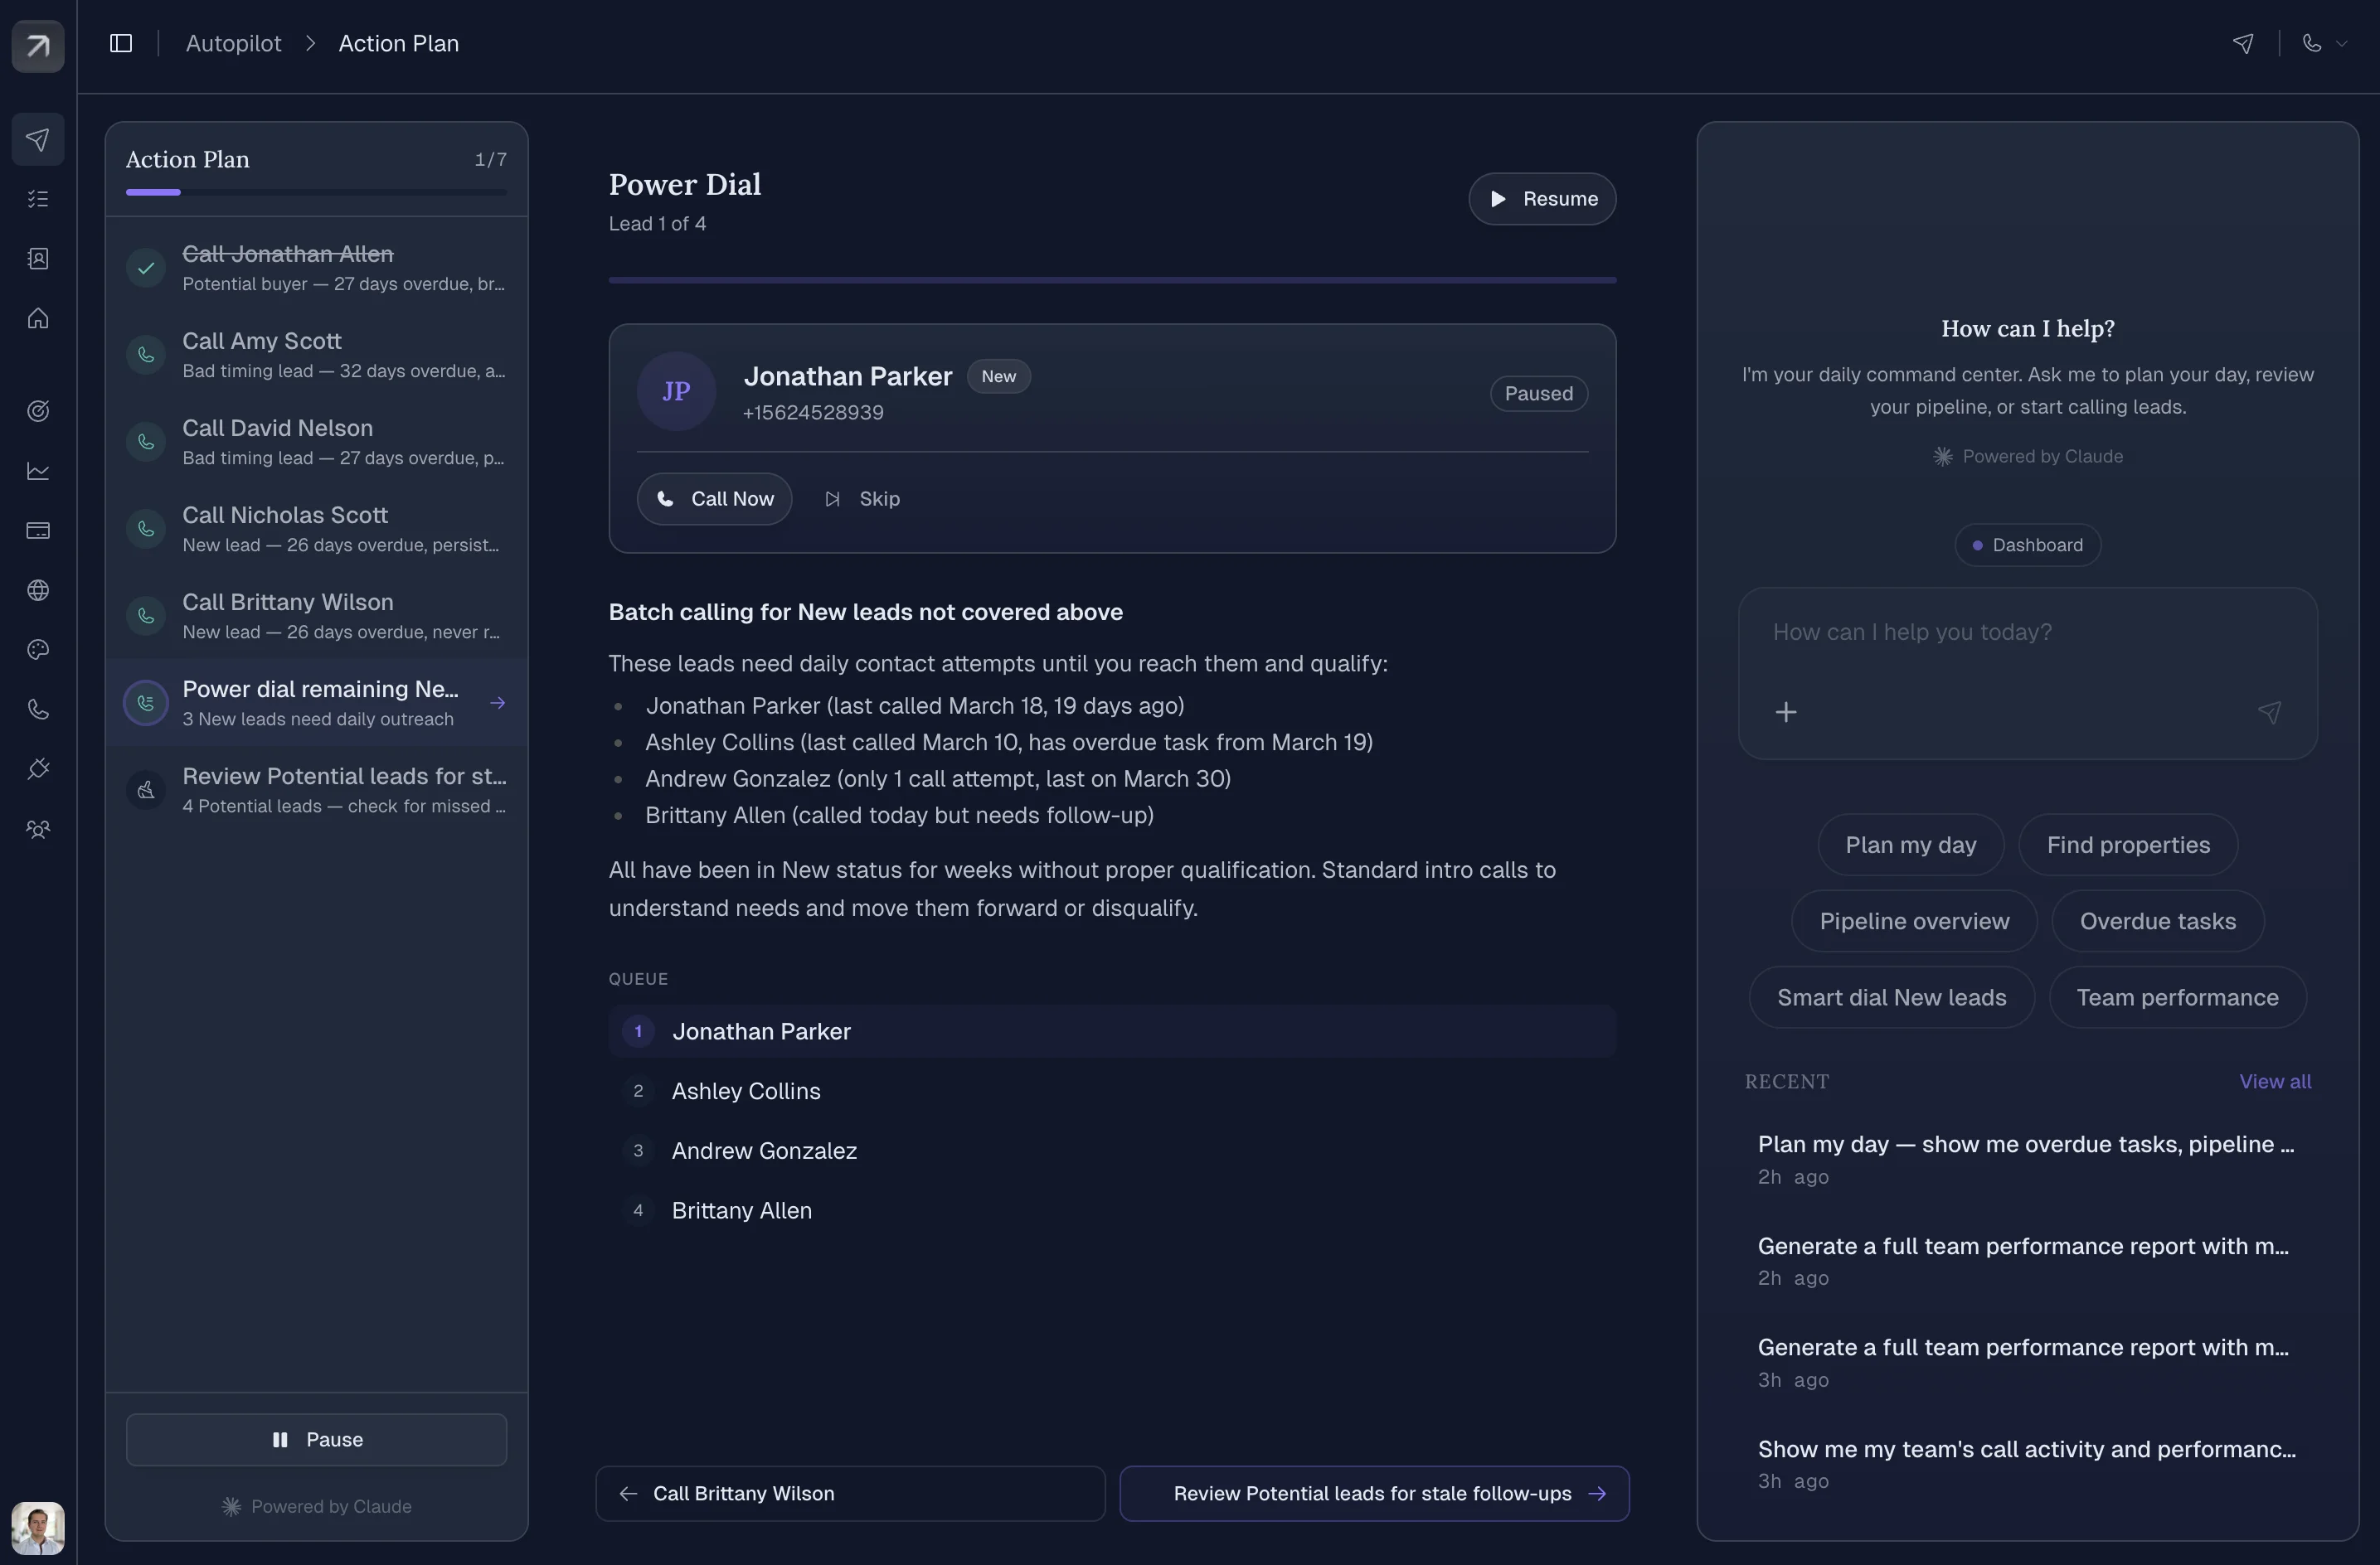2380x1565 pixels.
Task: Expand the Power dial remaining task arrow
Action: coord(498,703)
